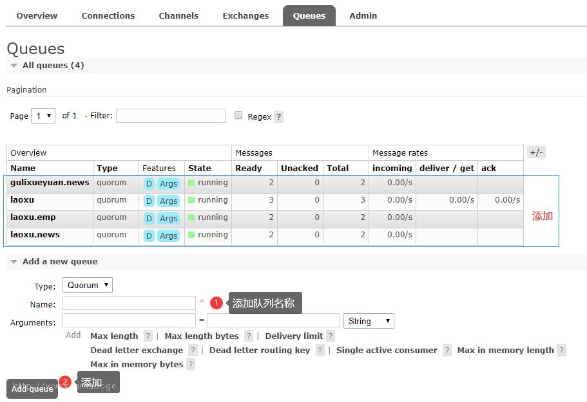The width and height of the screenshot is (587, 402).
Task: Show help for Dead letter exchange
Action: (x=193, y=351)
